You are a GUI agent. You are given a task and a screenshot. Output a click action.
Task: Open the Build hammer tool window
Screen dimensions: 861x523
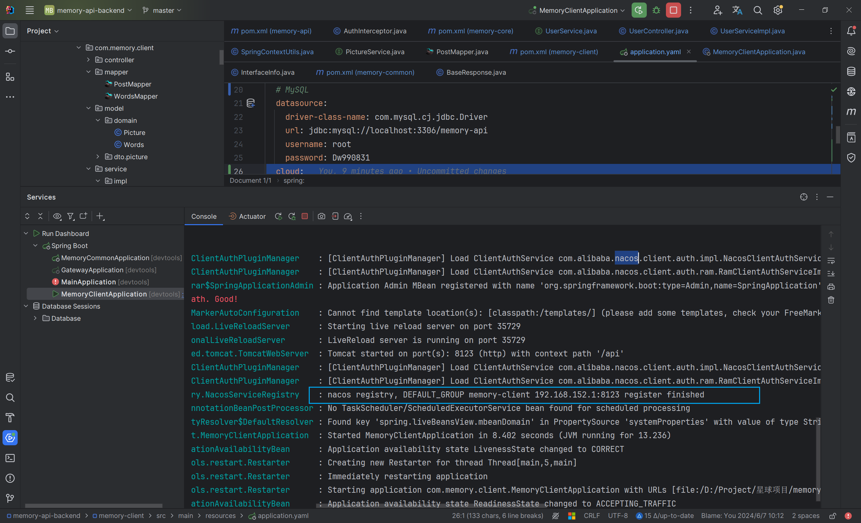click(10, 418)
